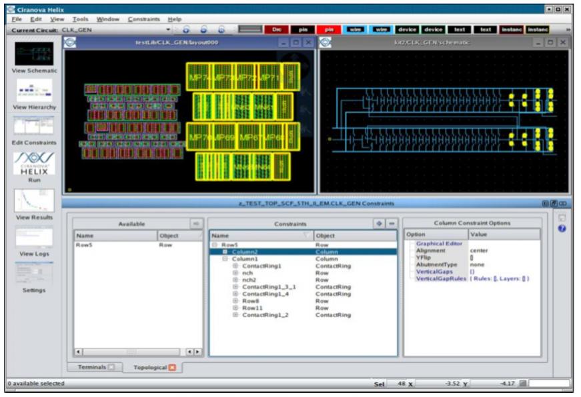Collapse the Row5 tree node in Constraints
This screenshot has width=581, height=397.
point(215,245)
